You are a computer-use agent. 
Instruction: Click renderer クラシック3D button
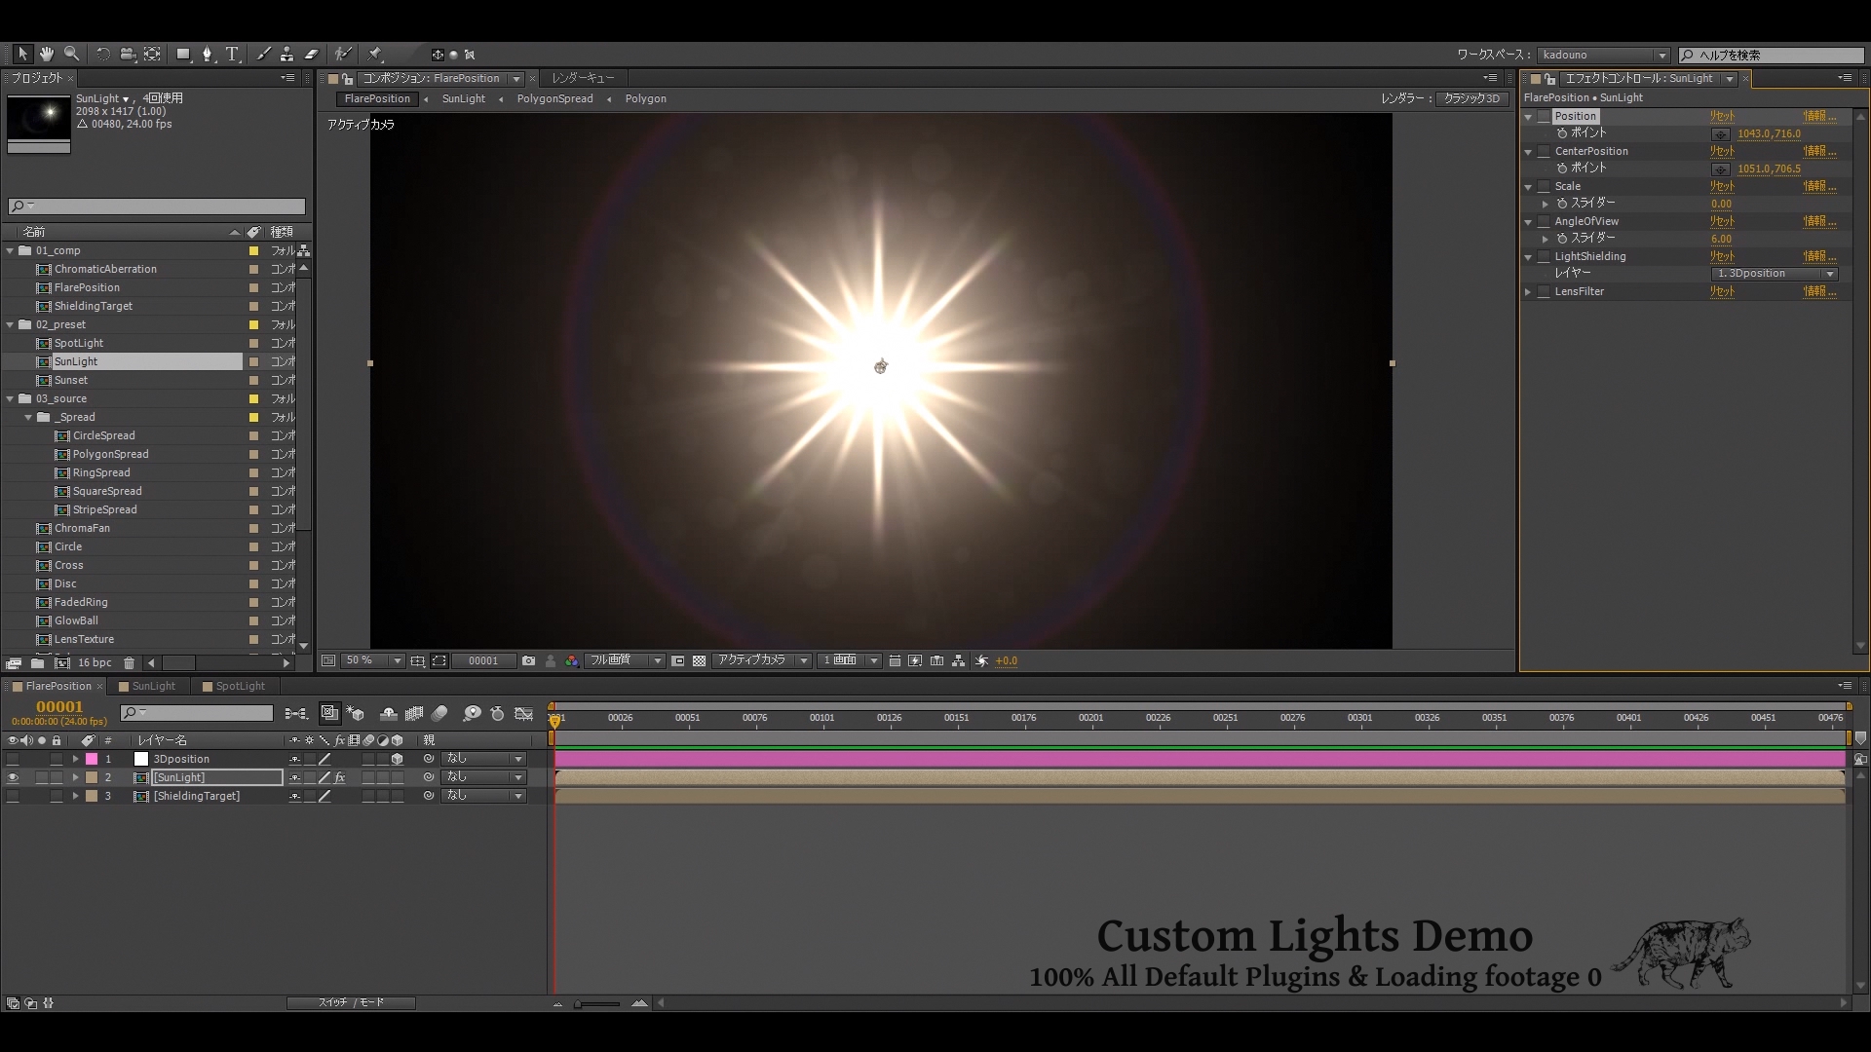coord(1471,98)
